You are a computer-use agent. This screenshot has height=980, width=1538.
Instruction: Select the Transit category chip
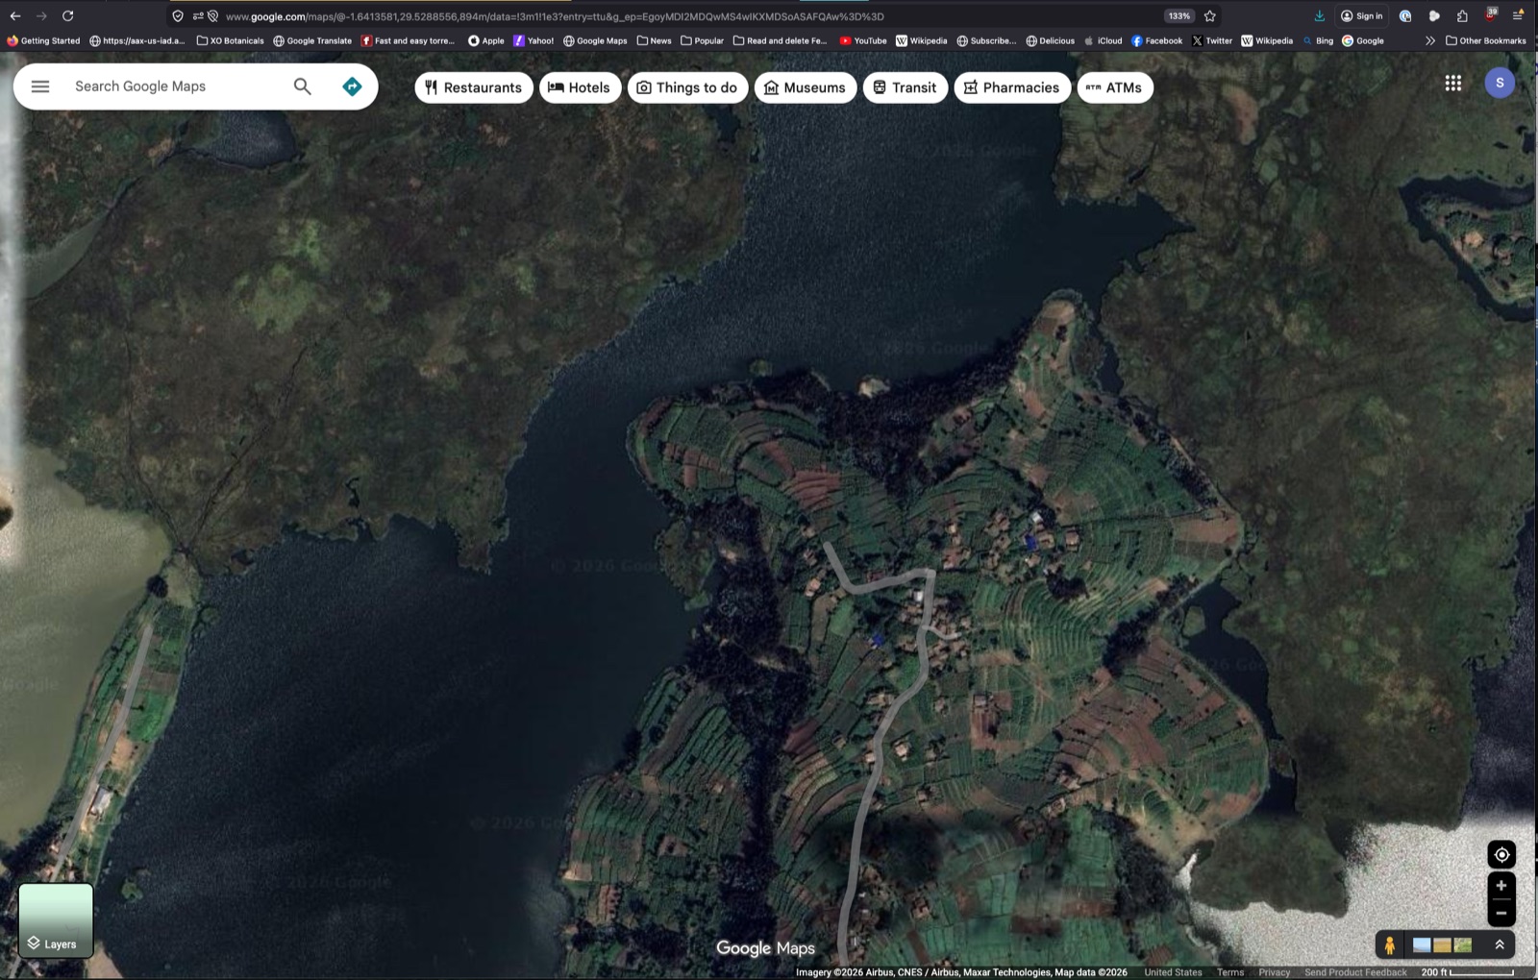(x=905, y=86)
